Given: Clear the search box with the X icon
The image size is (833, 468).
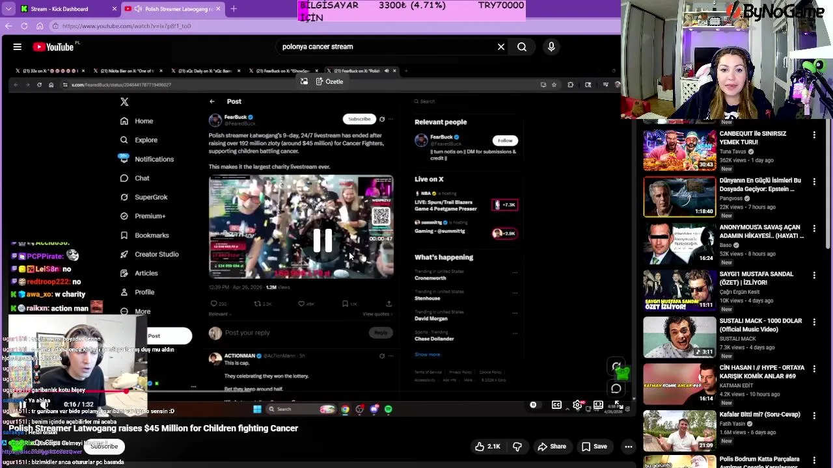Looking at the screenshot, I should [501, 47].
